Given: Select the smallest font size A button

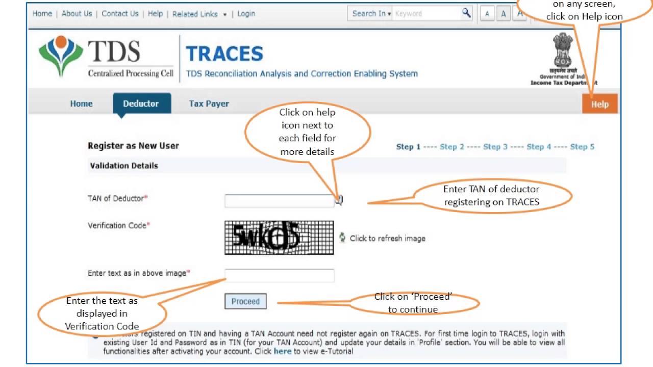Looking at the screenshot, I should tap(487, 14).
